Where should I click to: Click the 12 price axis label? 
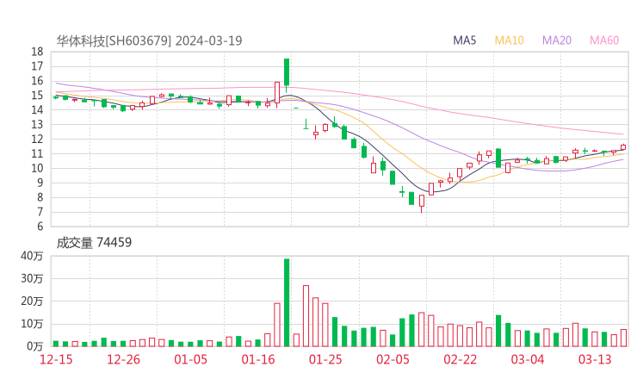pos(37,139)
